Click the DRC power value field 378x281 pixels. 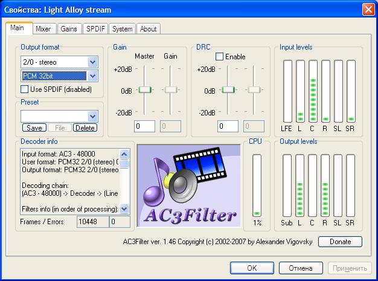click(x=228, y=126)
